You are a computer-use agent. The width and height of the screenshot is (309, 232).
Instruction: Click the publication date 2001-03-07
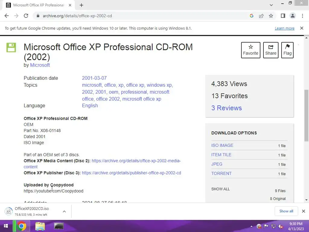pyautogui.click(x=94, y=78)
